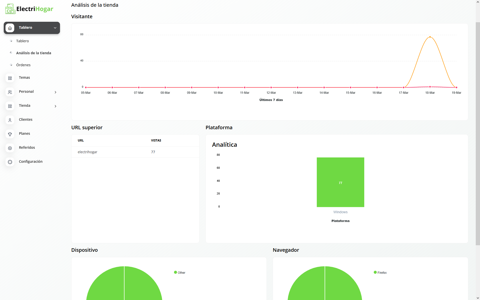Click the 05-Mar data point
The image size is (480, 300).
86,87
